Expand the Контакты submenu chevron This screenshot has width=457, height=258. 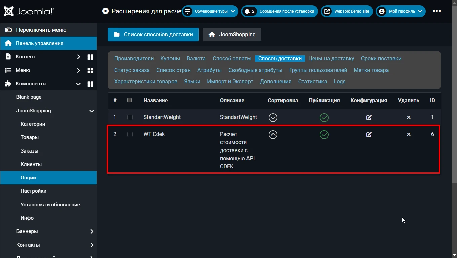pos(92,245)
